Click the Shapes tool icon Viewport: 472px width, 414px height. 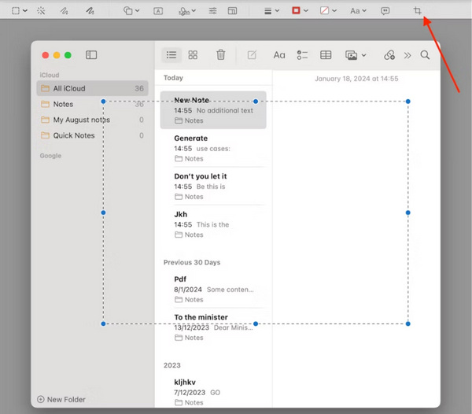point(127,11)
